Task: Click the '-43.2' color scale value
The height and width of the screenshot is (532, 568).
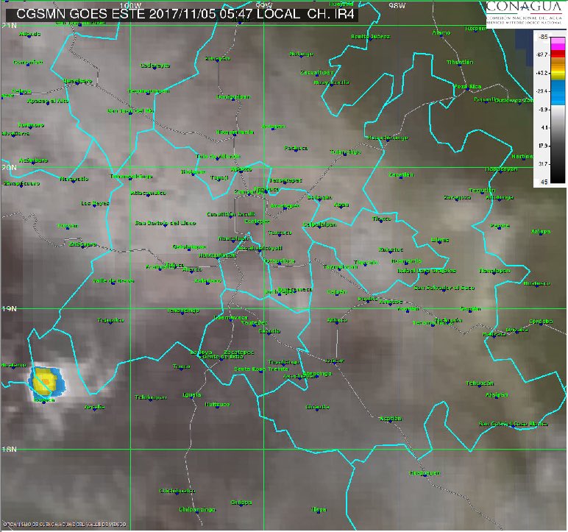Action: 542,73
